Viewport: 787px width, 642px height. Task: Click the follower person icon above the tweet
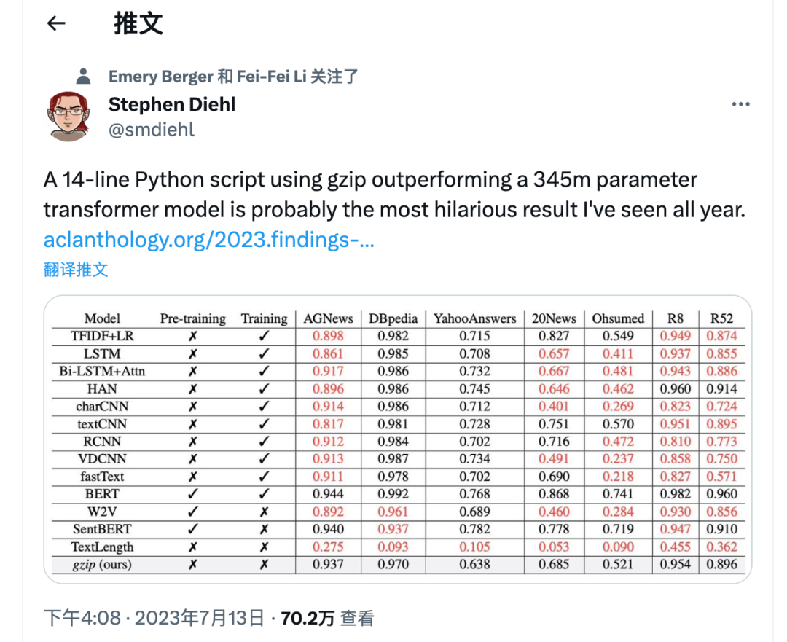click(x=82, y=75)
